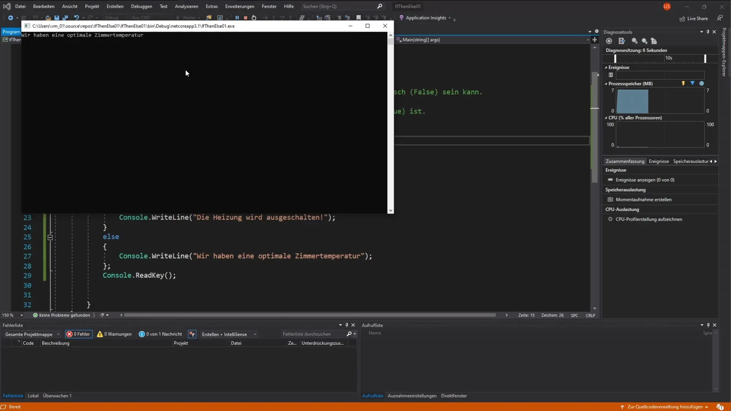Toggle yellow garbage collection marker in memory graph
This screenshot has height=411, width=731.
[x=683, y=83]
